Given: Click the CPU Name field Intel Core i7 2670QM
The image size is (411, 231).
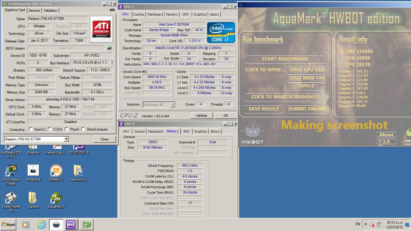Looking at the screenshot, I should (174, 24).
